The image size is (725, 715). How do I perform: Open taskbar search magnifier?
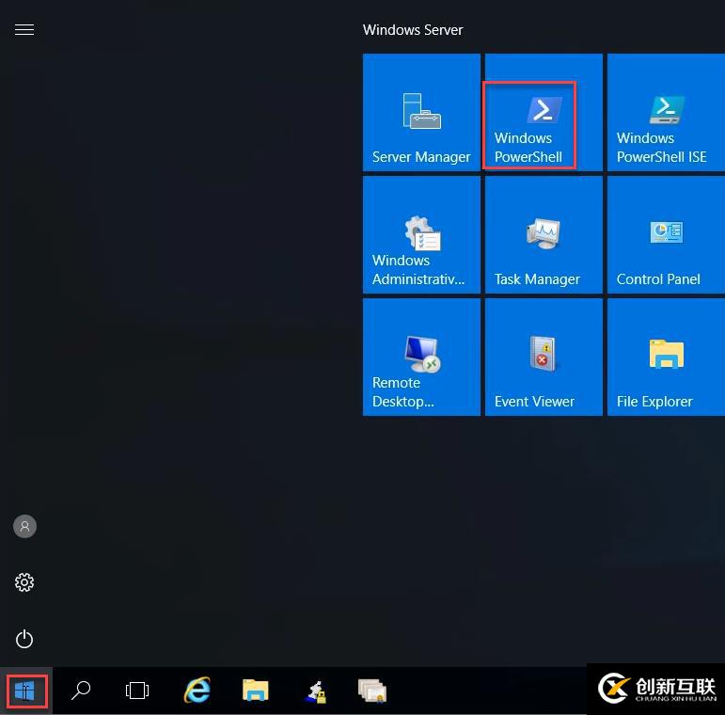[x=81, y=691]
